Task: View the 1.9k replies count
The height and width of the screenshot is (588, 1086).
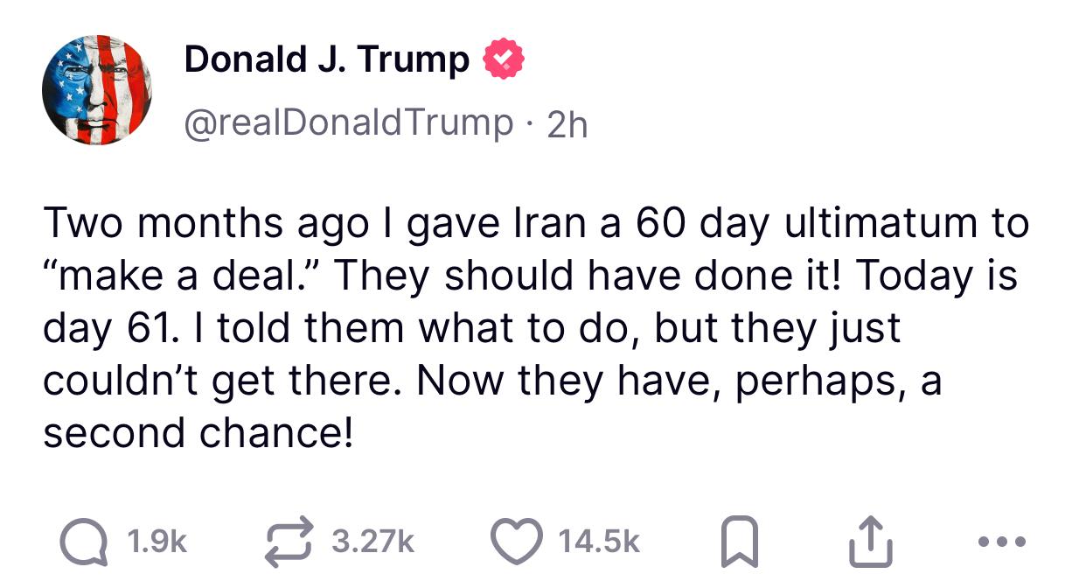Action: tap(156, 543)
